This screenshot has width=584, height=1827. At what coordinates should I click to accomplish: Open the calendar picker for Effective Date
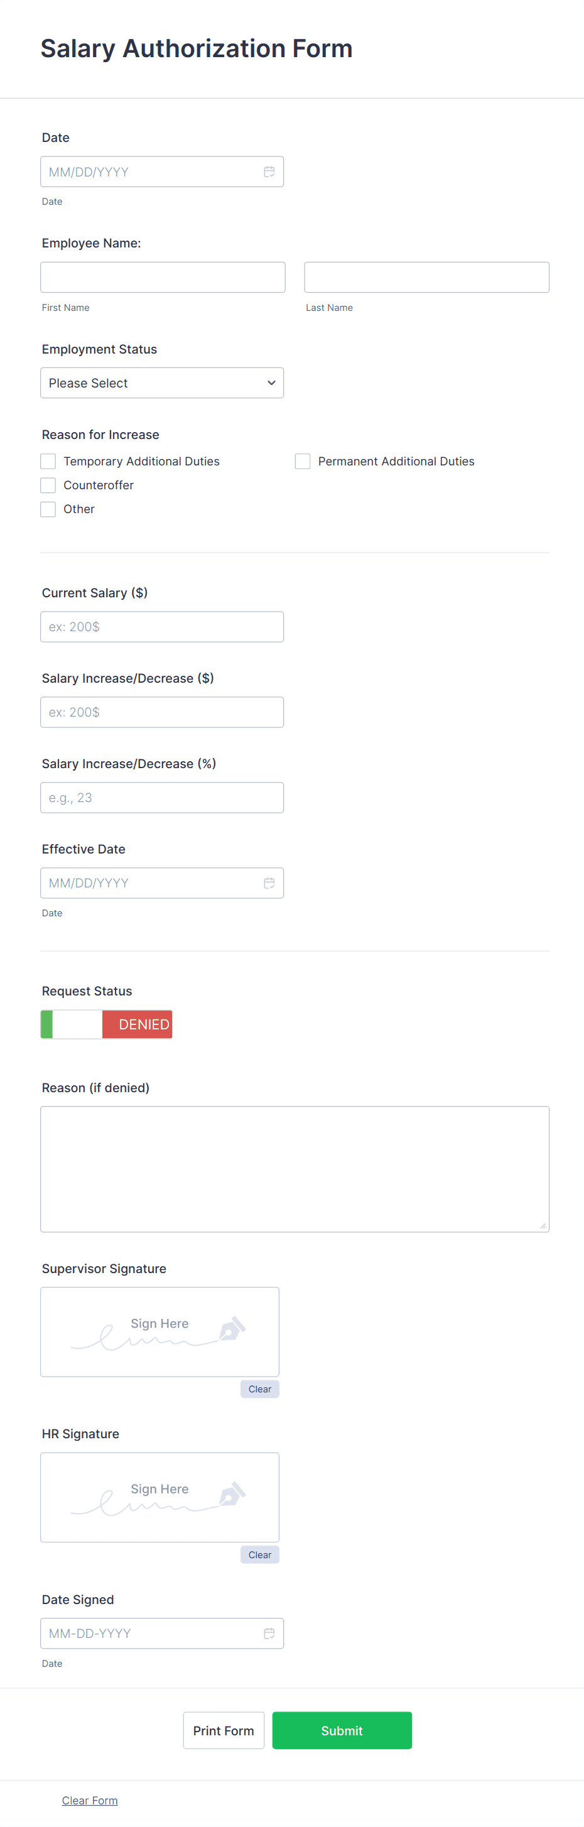(269, 882)
